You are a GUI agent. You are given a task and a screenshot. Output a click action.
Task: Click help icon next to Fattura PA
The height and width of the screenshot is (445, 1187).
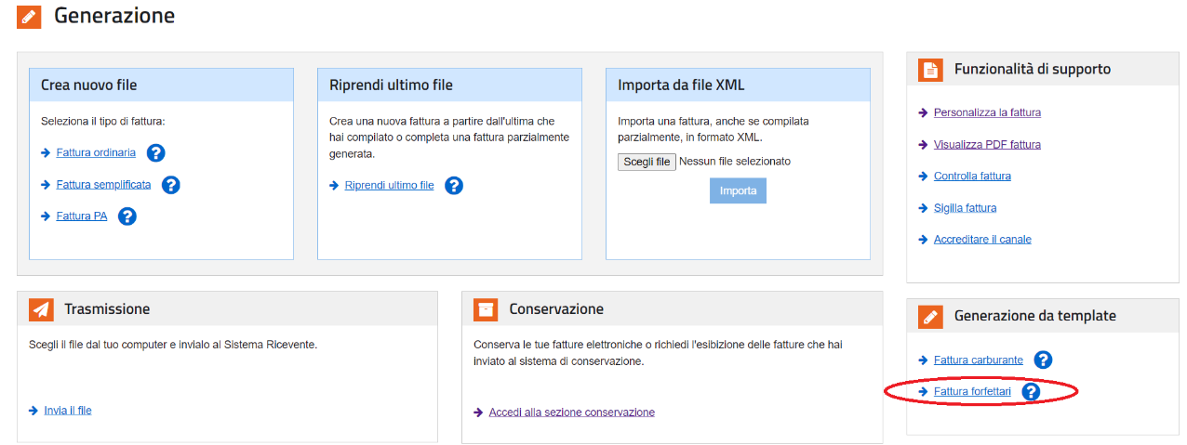coord(127,216)
